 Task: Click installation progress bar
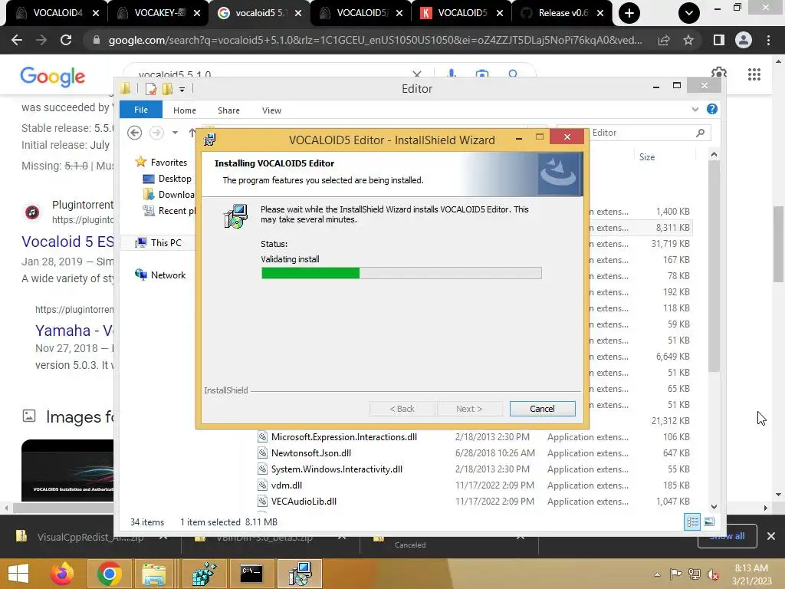point(401,273)
